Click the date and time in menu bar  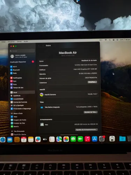(x=125, y=40)
